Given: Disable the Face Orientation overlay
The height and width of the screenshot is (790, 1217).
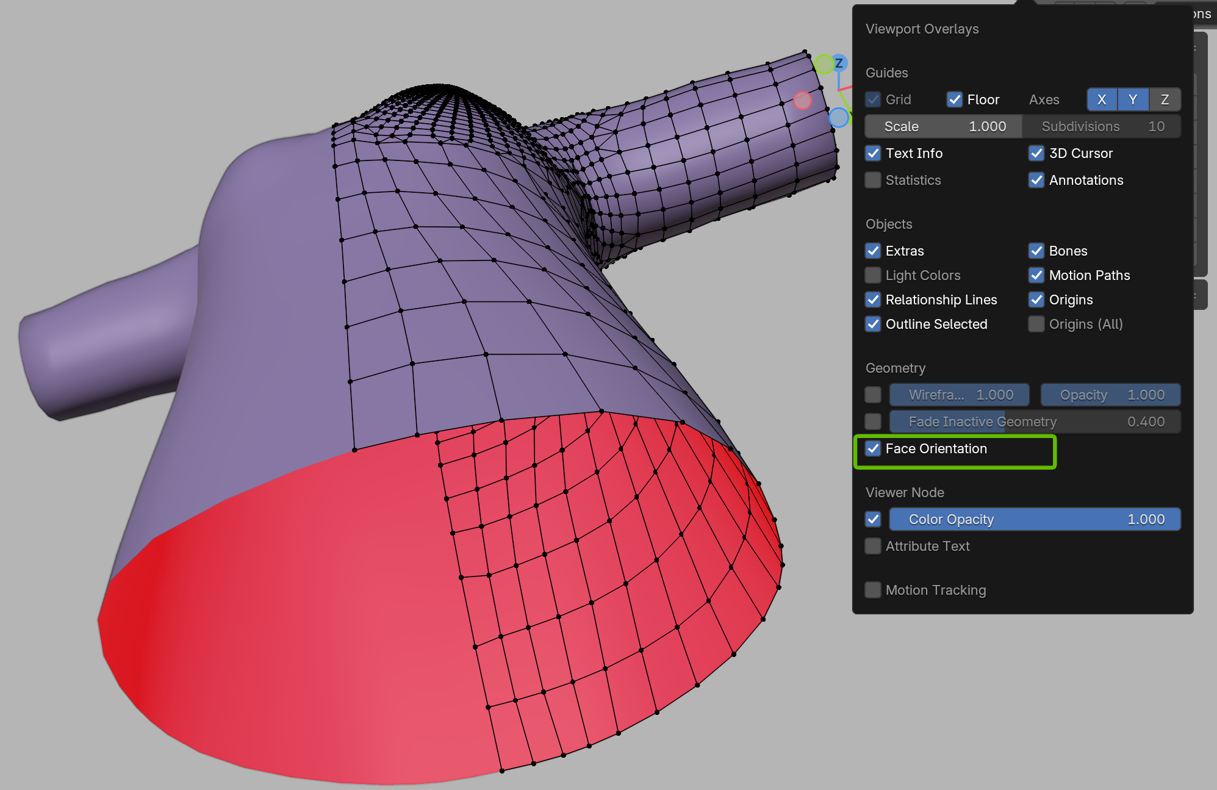Looking at the screenshot, I should (874, 449).
